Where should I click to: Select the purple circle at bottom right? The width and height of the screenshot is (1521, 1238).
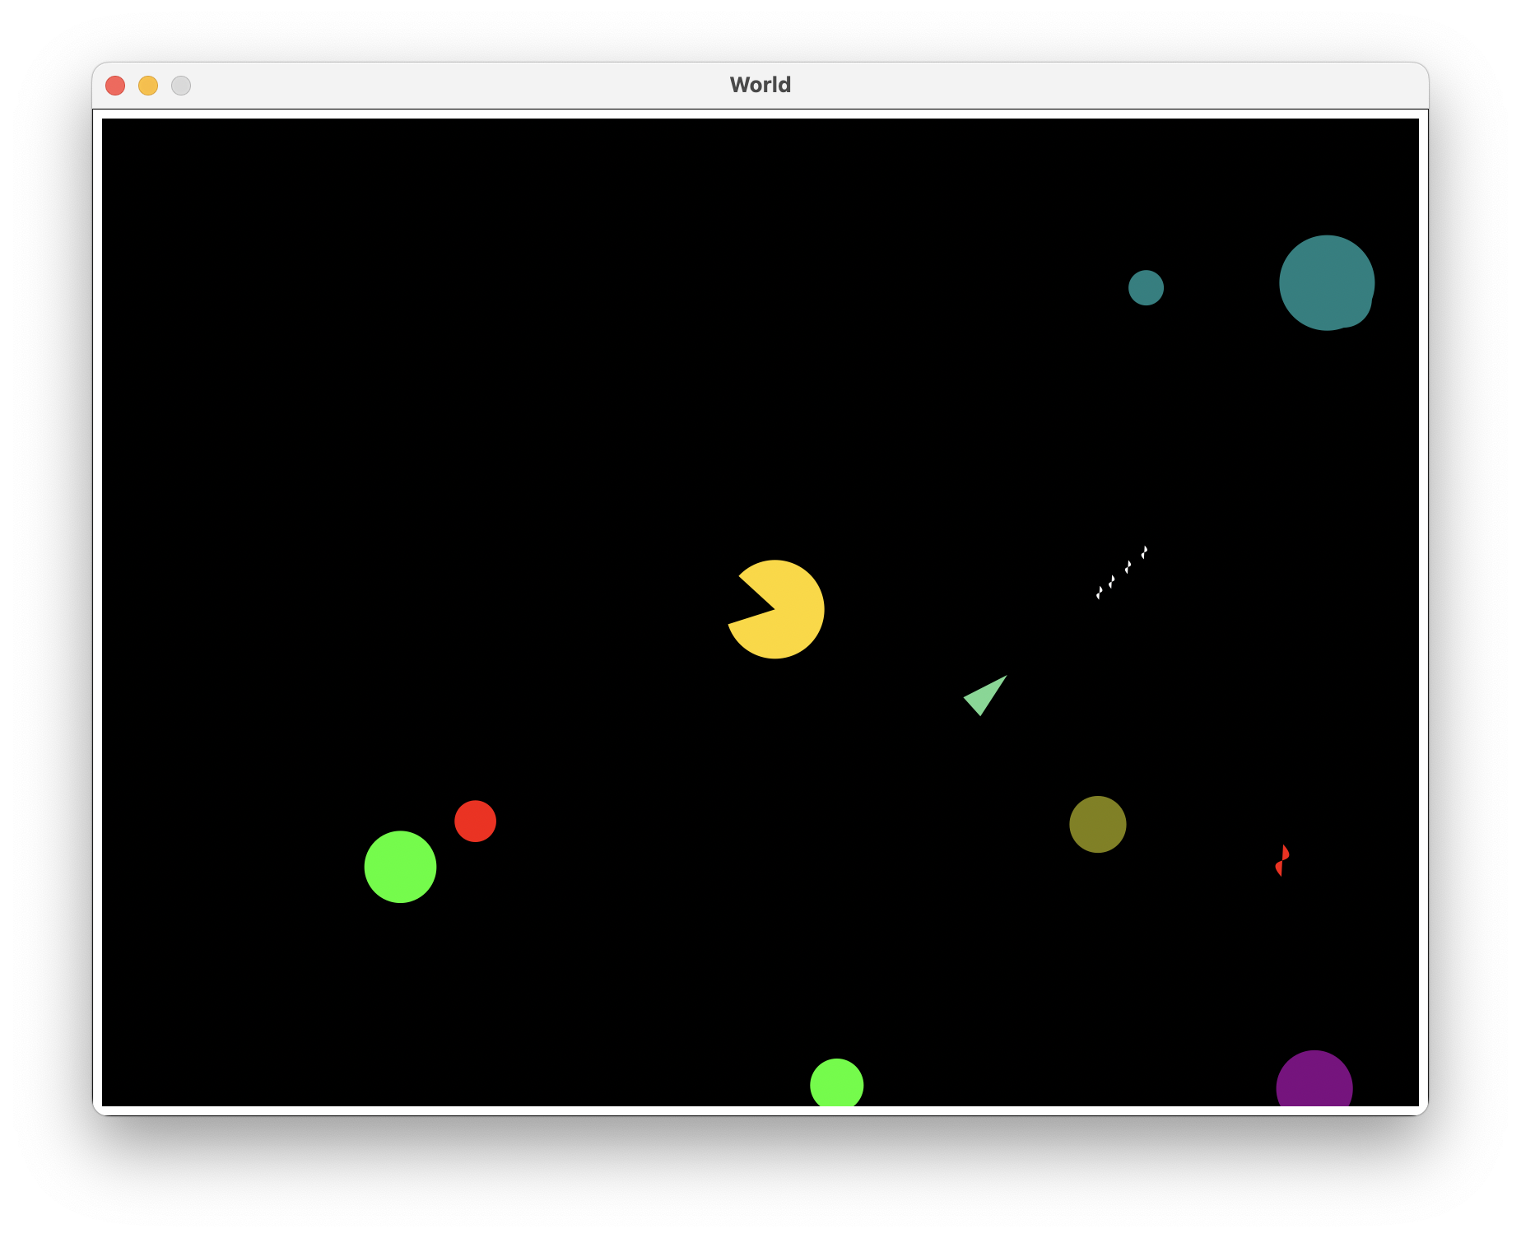(x=1314, y=1082)
